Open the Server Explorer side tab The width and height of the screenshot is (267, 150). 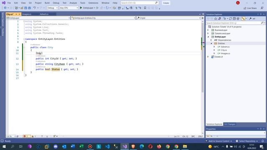[x=3, y=20]
